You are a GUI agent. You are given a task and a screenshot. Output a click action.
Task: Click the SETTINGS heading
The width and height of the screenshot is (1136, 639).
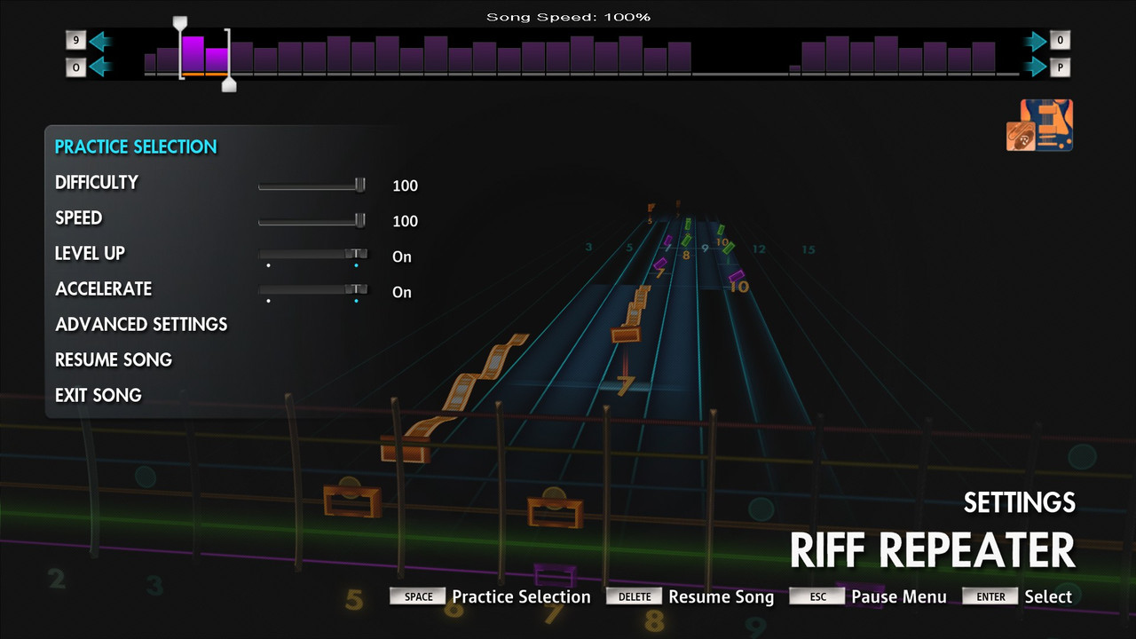pyautogui.click(x=1020, y=502)
